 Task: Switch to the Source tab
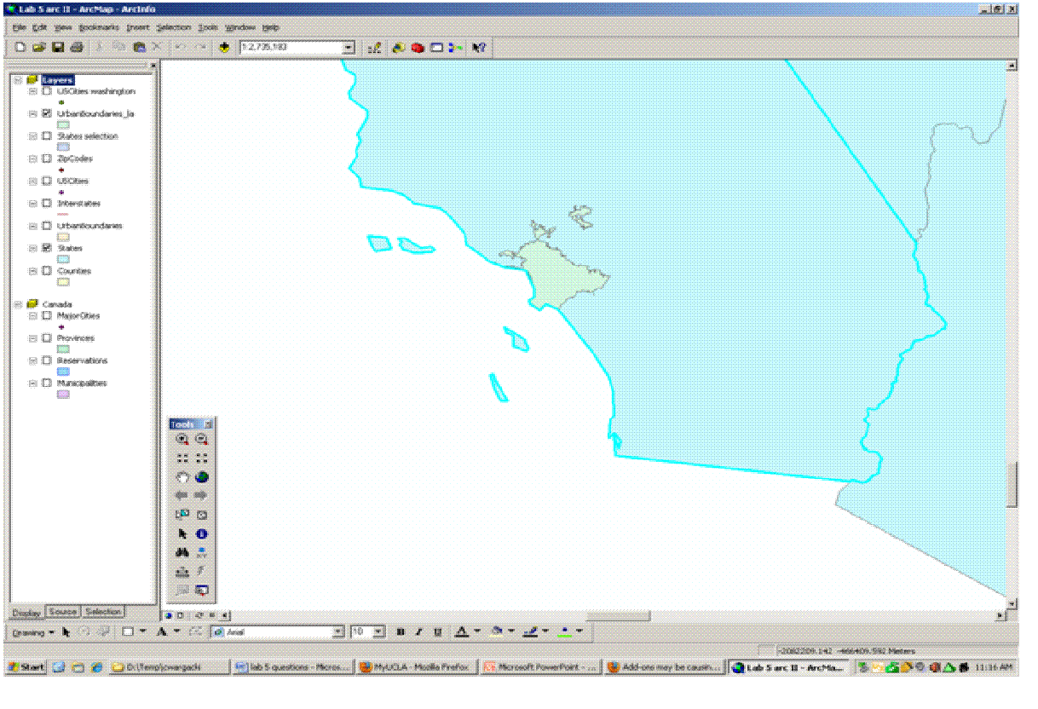(62, 612)
